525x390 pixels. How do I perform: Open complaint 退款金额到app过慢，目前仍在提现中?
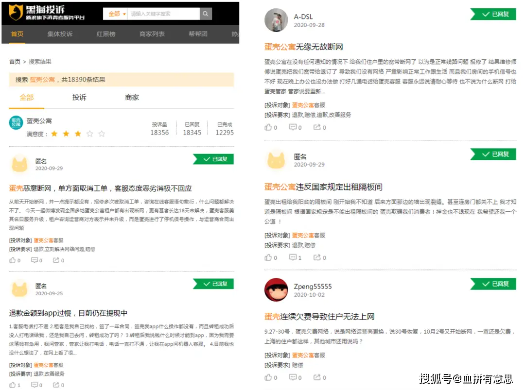pos(68,313)
